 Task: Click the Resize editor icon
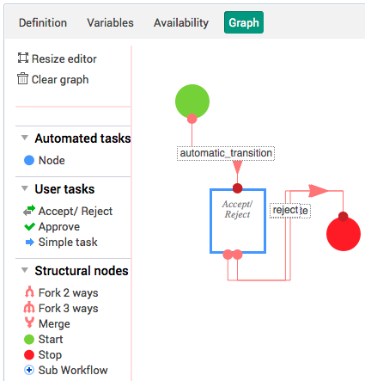(x=23, y=58)
